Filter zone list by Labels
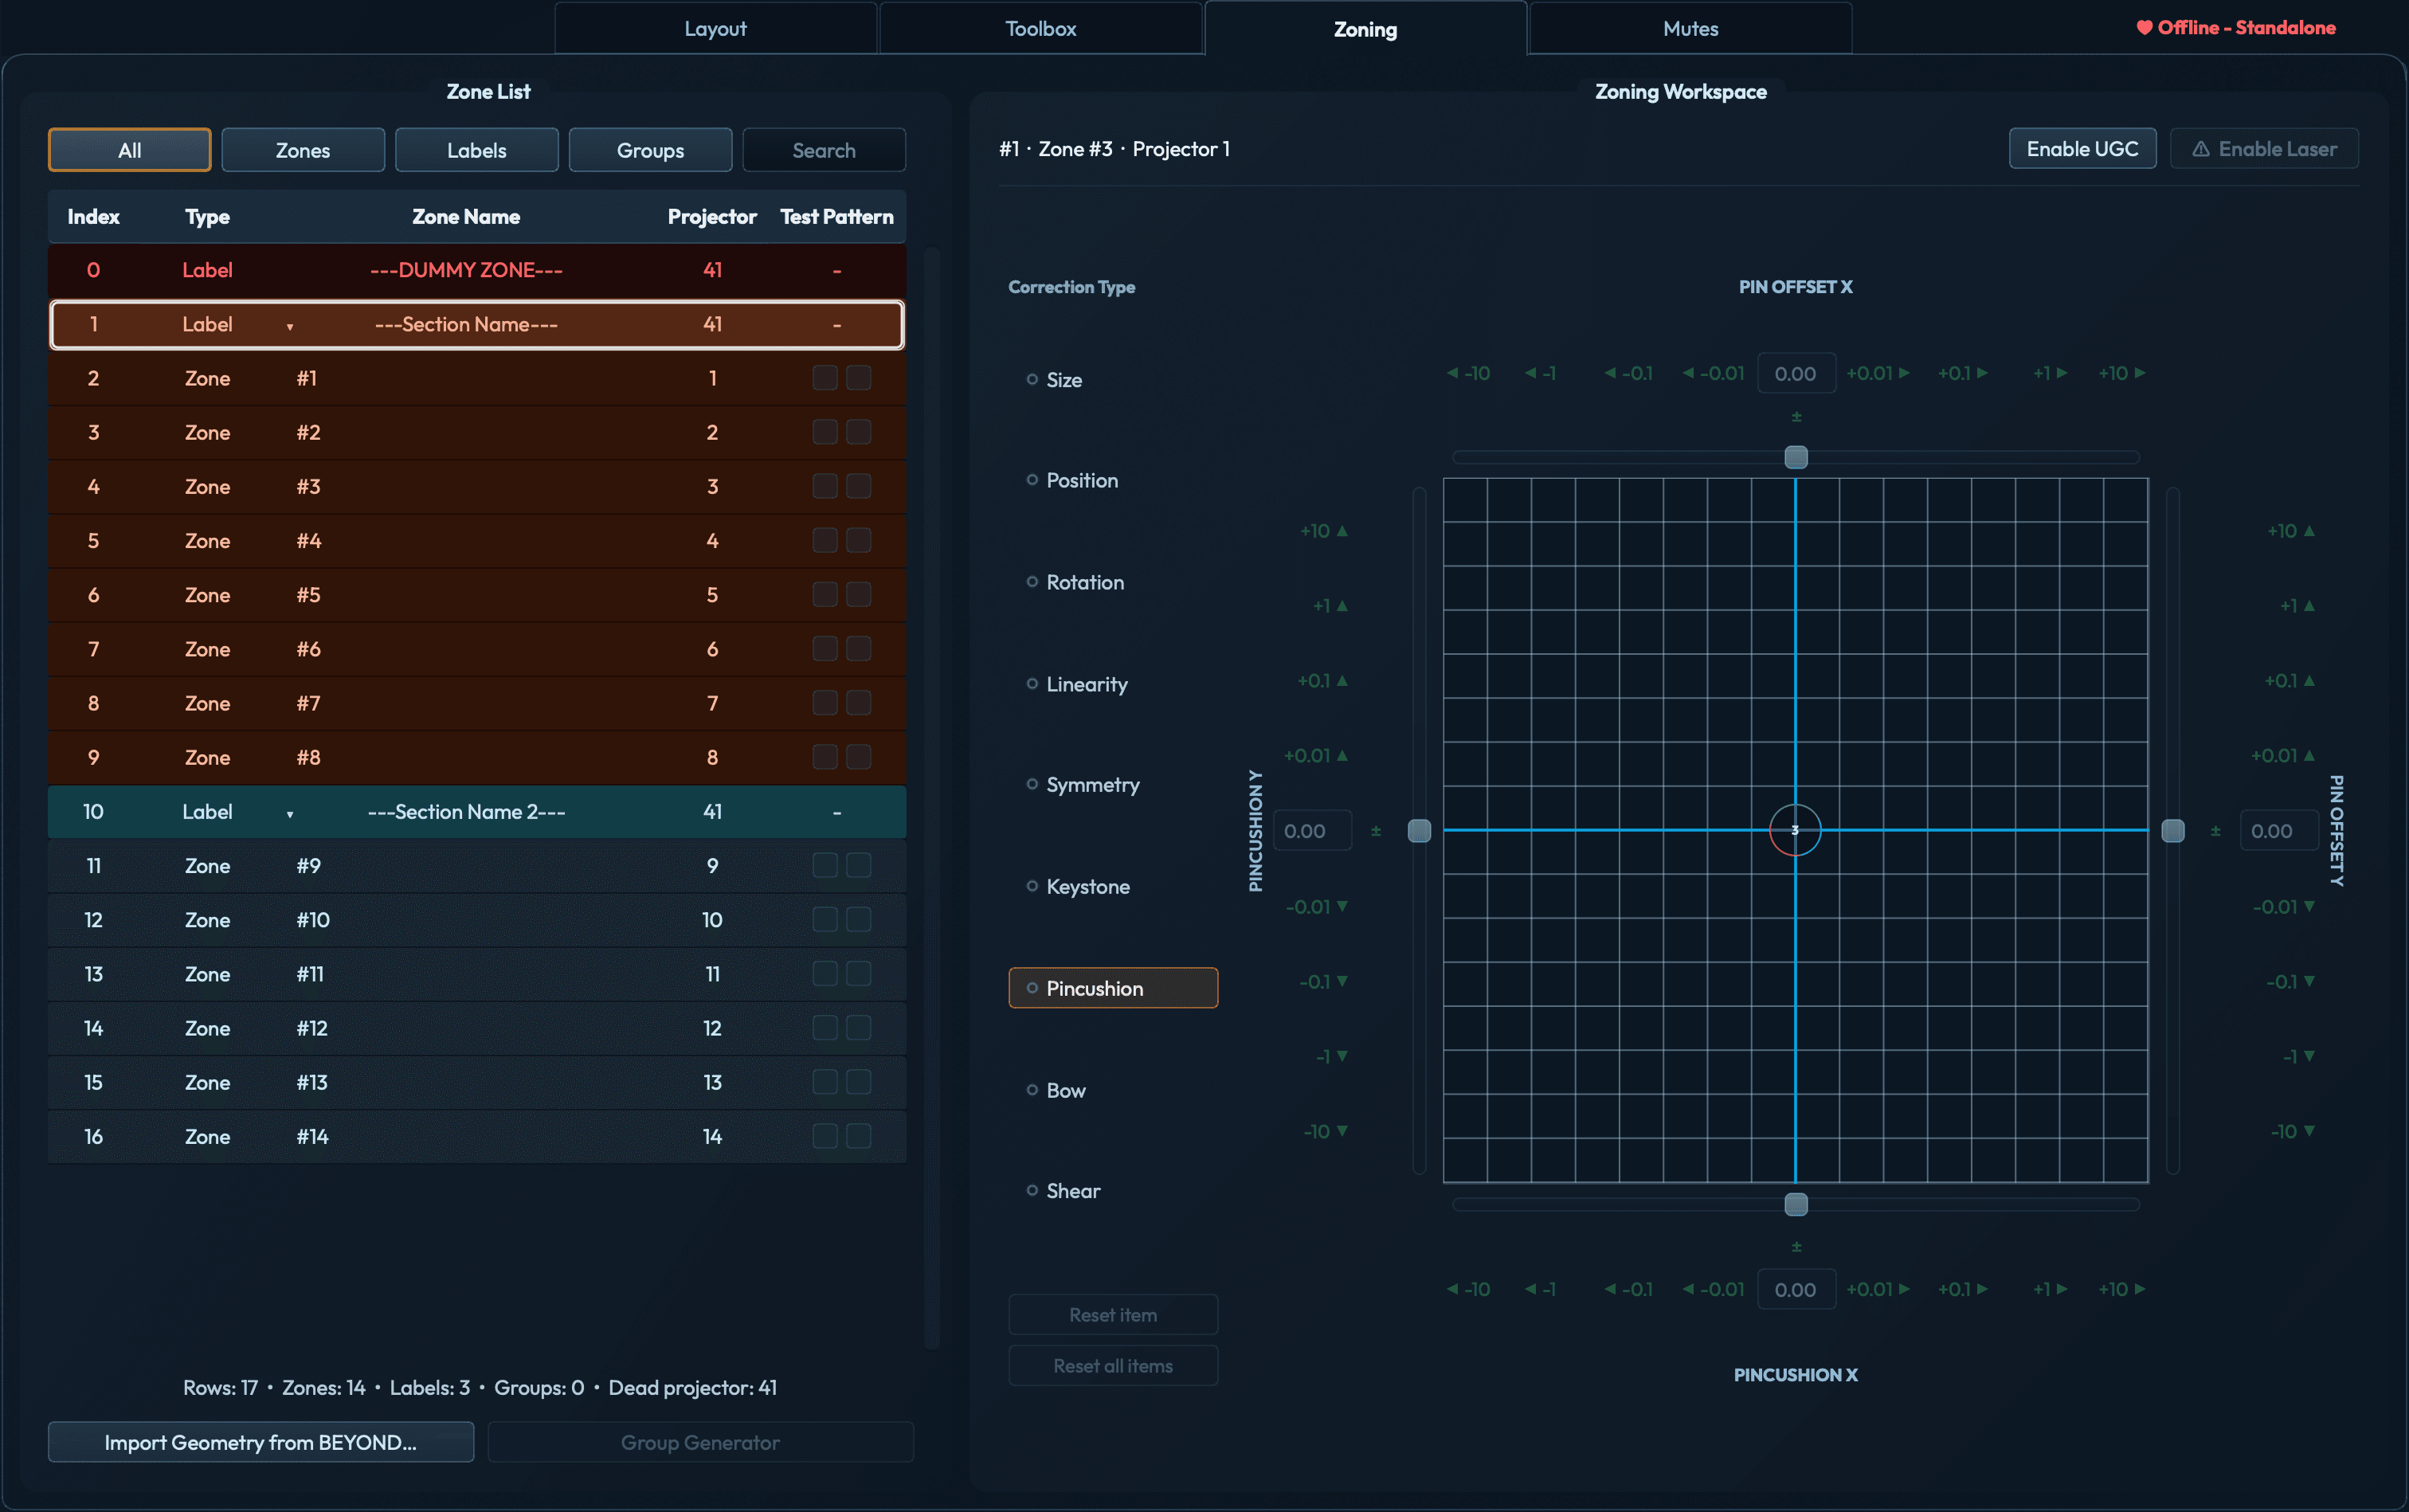Screen dimensions: 2409x1512 point(477,150)
